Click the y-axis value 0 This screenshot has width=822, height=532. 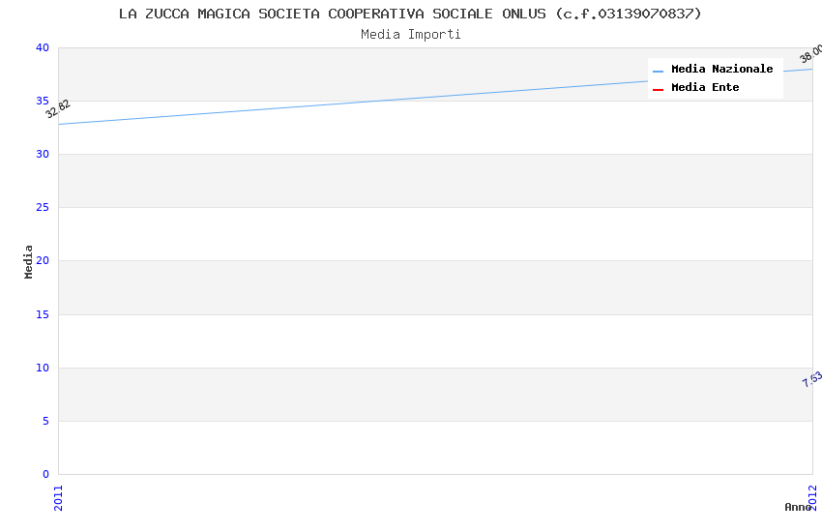point(45,474)
